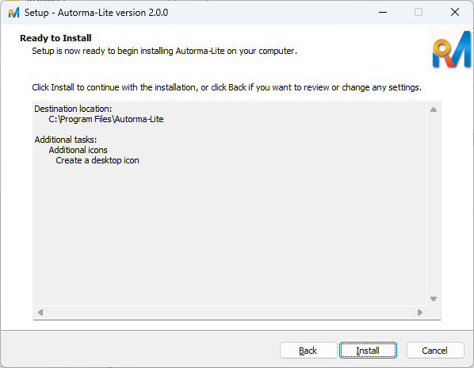Go Back to previous setup page

pos(308,351)
